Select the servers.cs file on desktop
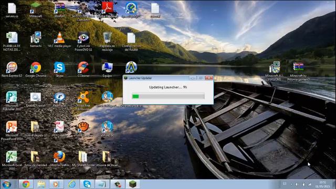Image resolution: width=336 pixels, height=189 pixels. click(12, 9)
